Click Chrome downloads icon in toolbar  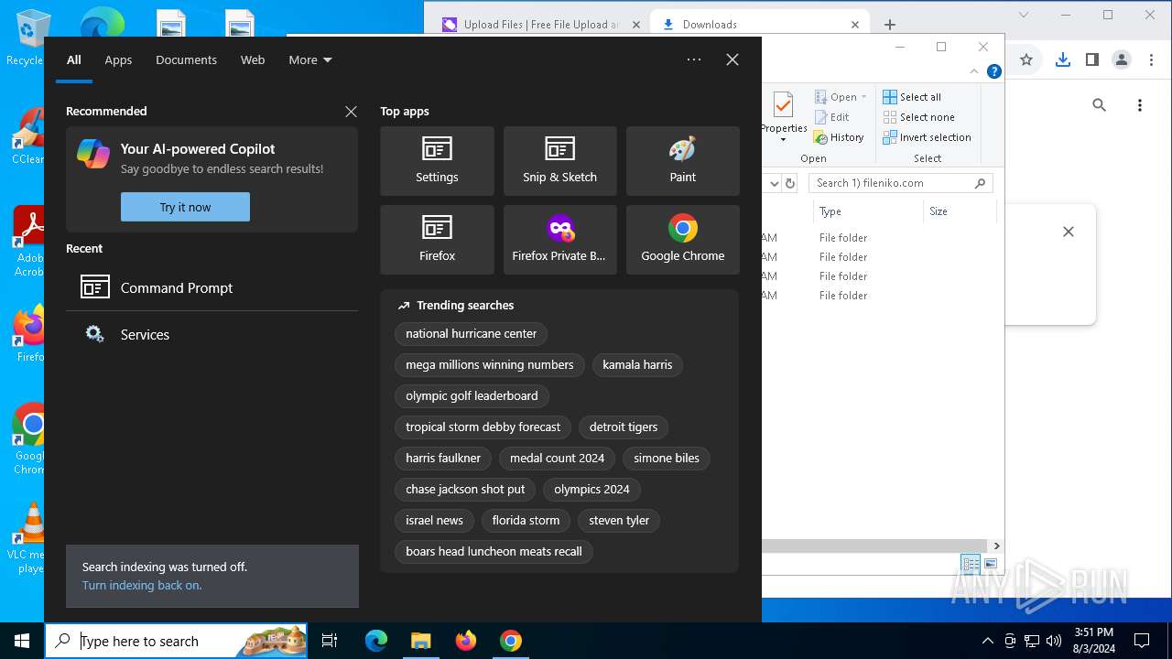1062,59
